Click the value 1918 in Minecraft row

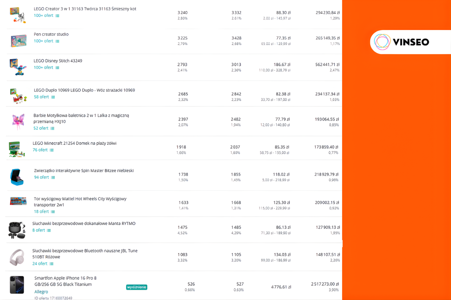(181, 147)
